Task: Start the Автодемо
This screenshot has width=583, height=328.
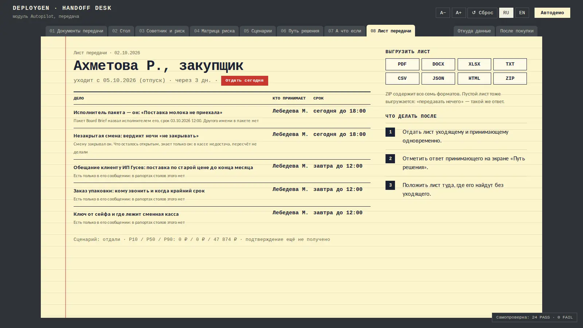Action: pos(552,13)
